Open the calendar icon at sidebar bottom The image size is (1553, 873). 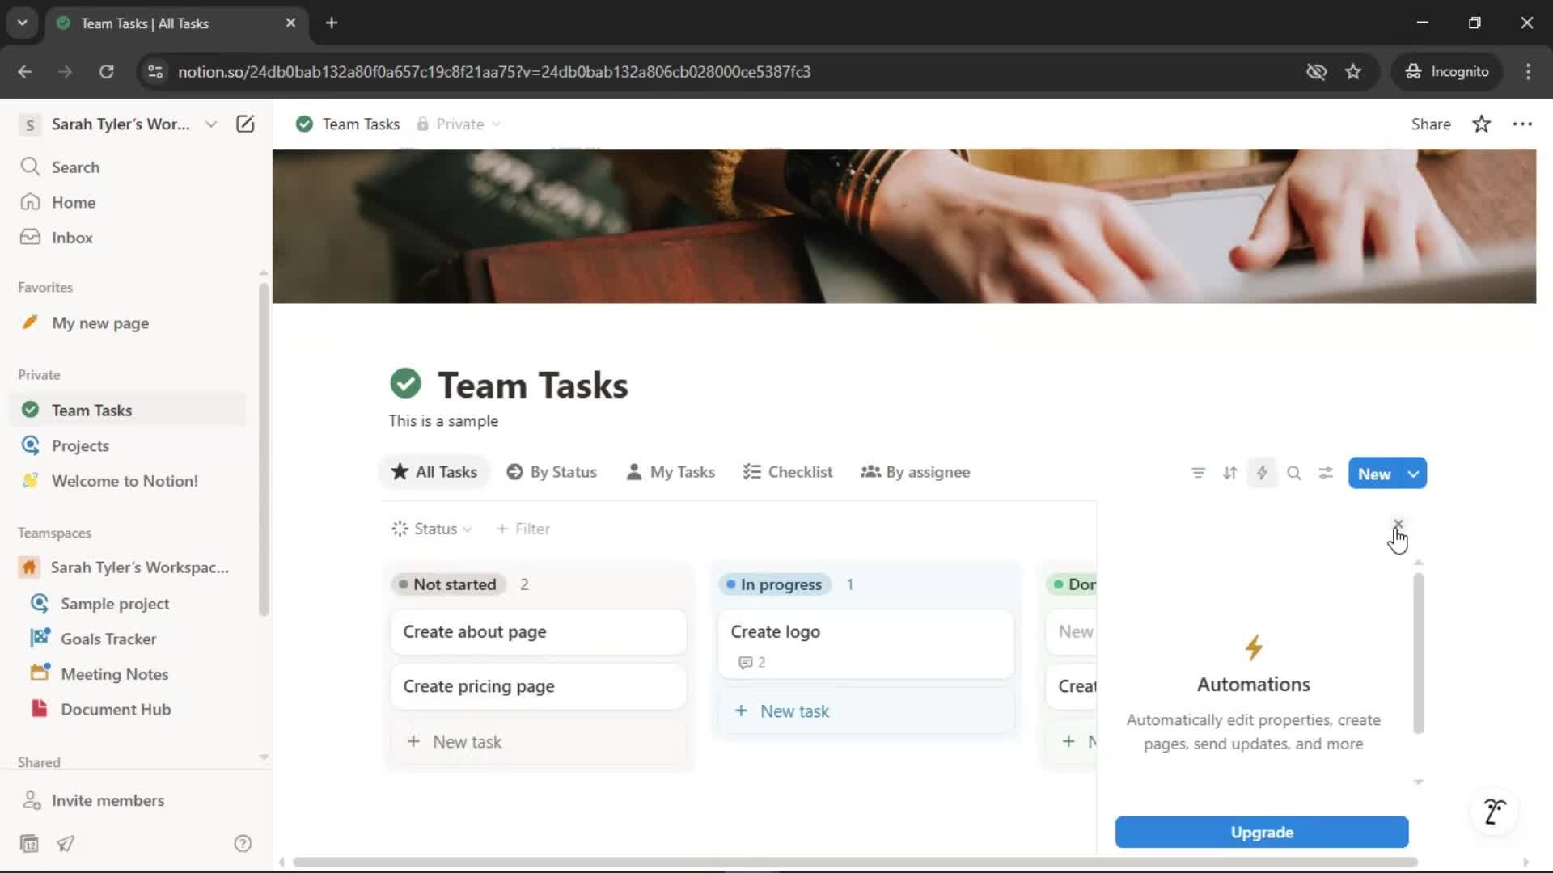(x=29, y=844)
